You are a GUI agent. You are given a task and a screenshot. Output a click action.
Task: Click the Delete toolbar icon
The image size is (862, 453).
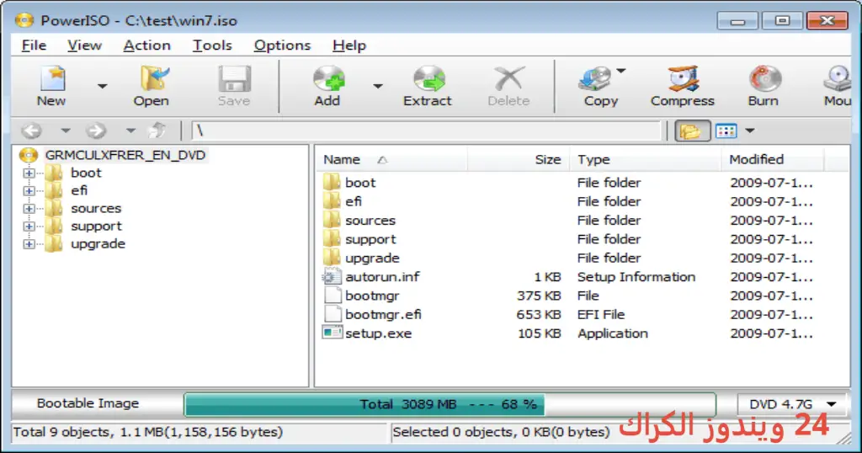(509, 78)
